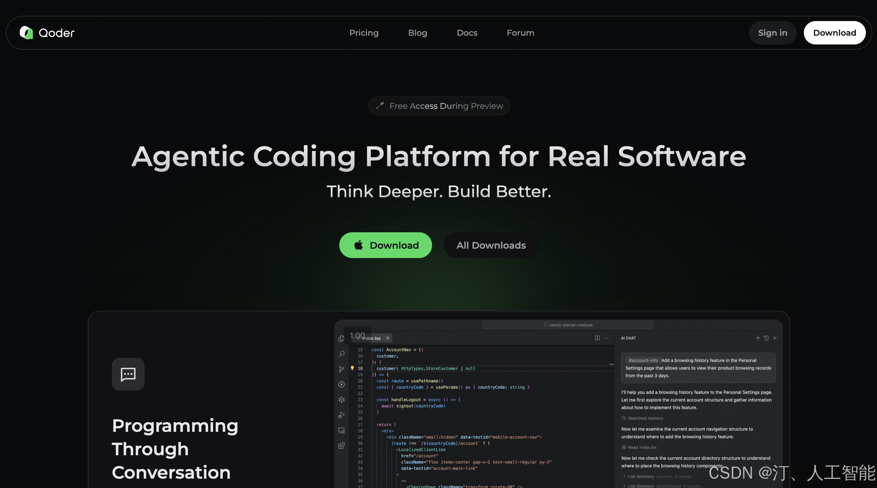Click the green Download button
877x488 pixels.
[386, 245]
